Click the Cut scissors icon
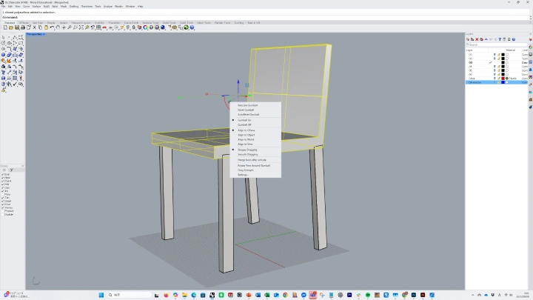The image size is (533, 300). (x=34, y=27)
